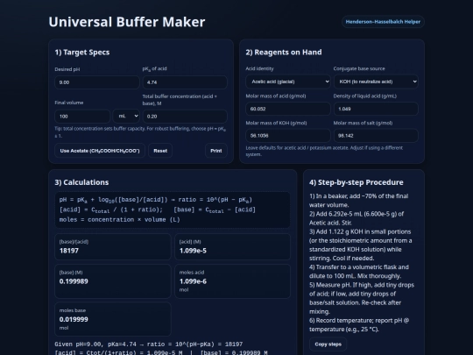Open the mL volume unit dropdown

126,117
